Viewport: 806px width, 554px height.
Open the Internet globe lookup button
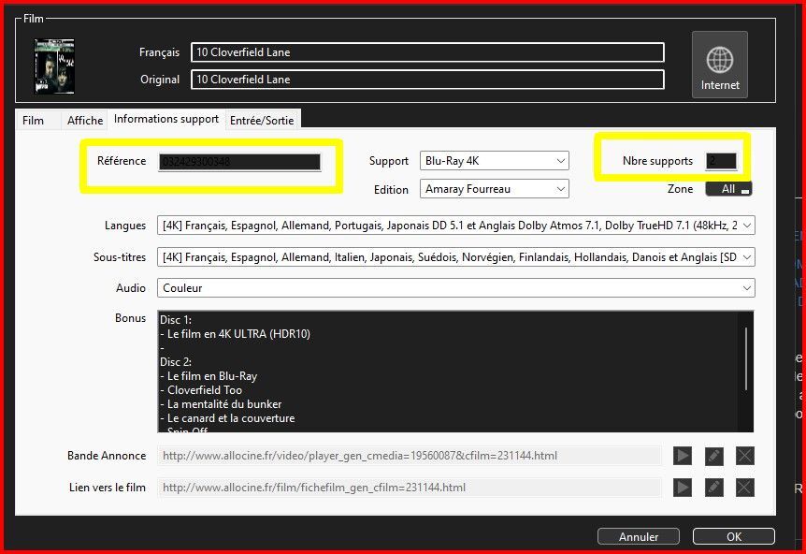click(x=720, y=65)
